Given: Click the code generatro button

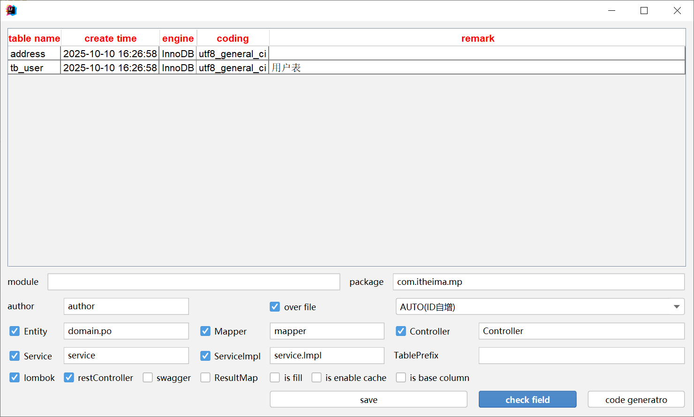Looking at the screenshot, I should click(636, 400).
